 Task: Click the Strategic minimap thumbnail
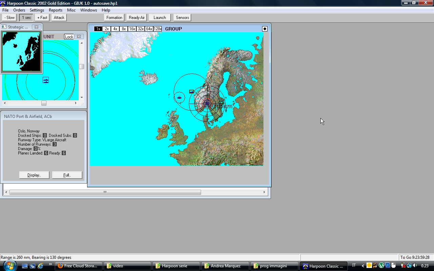pyautogui.click(x=21, y=51)
